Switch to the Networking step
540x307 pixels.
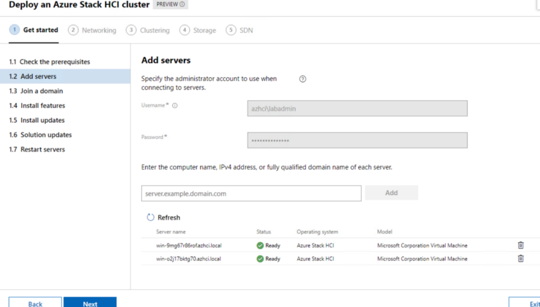[92, 30]
